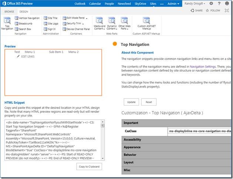Expand the Accessibility property section
The image size is (233, 179).
(x=176, y=140)
